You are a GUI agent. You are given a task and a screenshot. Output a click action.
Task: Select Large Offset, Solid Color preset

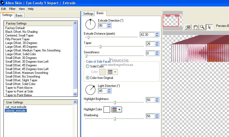(x=21, y=54)
